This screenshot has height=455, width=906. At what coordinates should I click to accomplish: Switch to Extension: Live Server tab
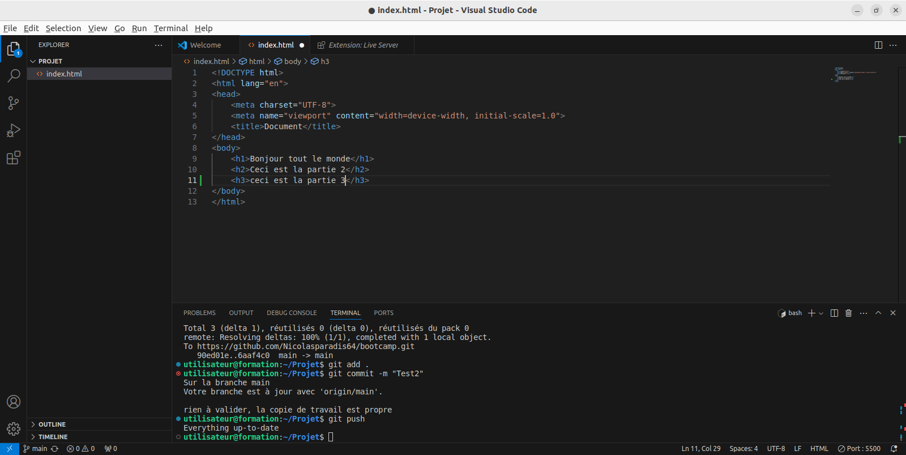(363, 45)
